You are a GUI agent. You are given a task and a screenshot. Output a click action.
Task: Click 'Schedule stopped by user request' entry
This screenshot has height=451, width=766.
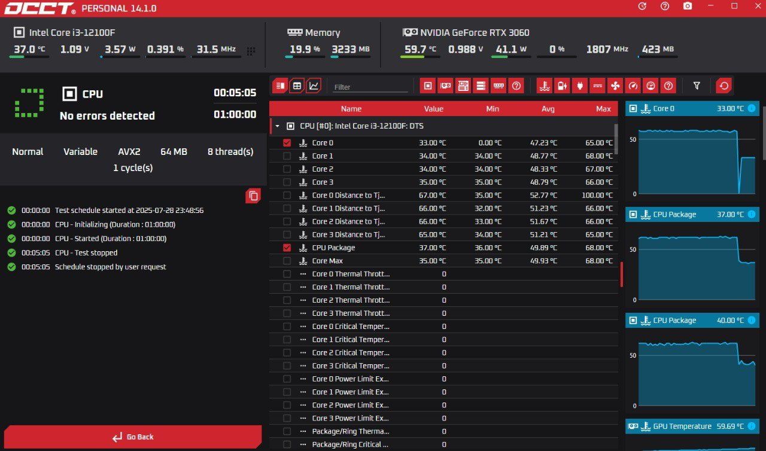[x=111, y=267]
